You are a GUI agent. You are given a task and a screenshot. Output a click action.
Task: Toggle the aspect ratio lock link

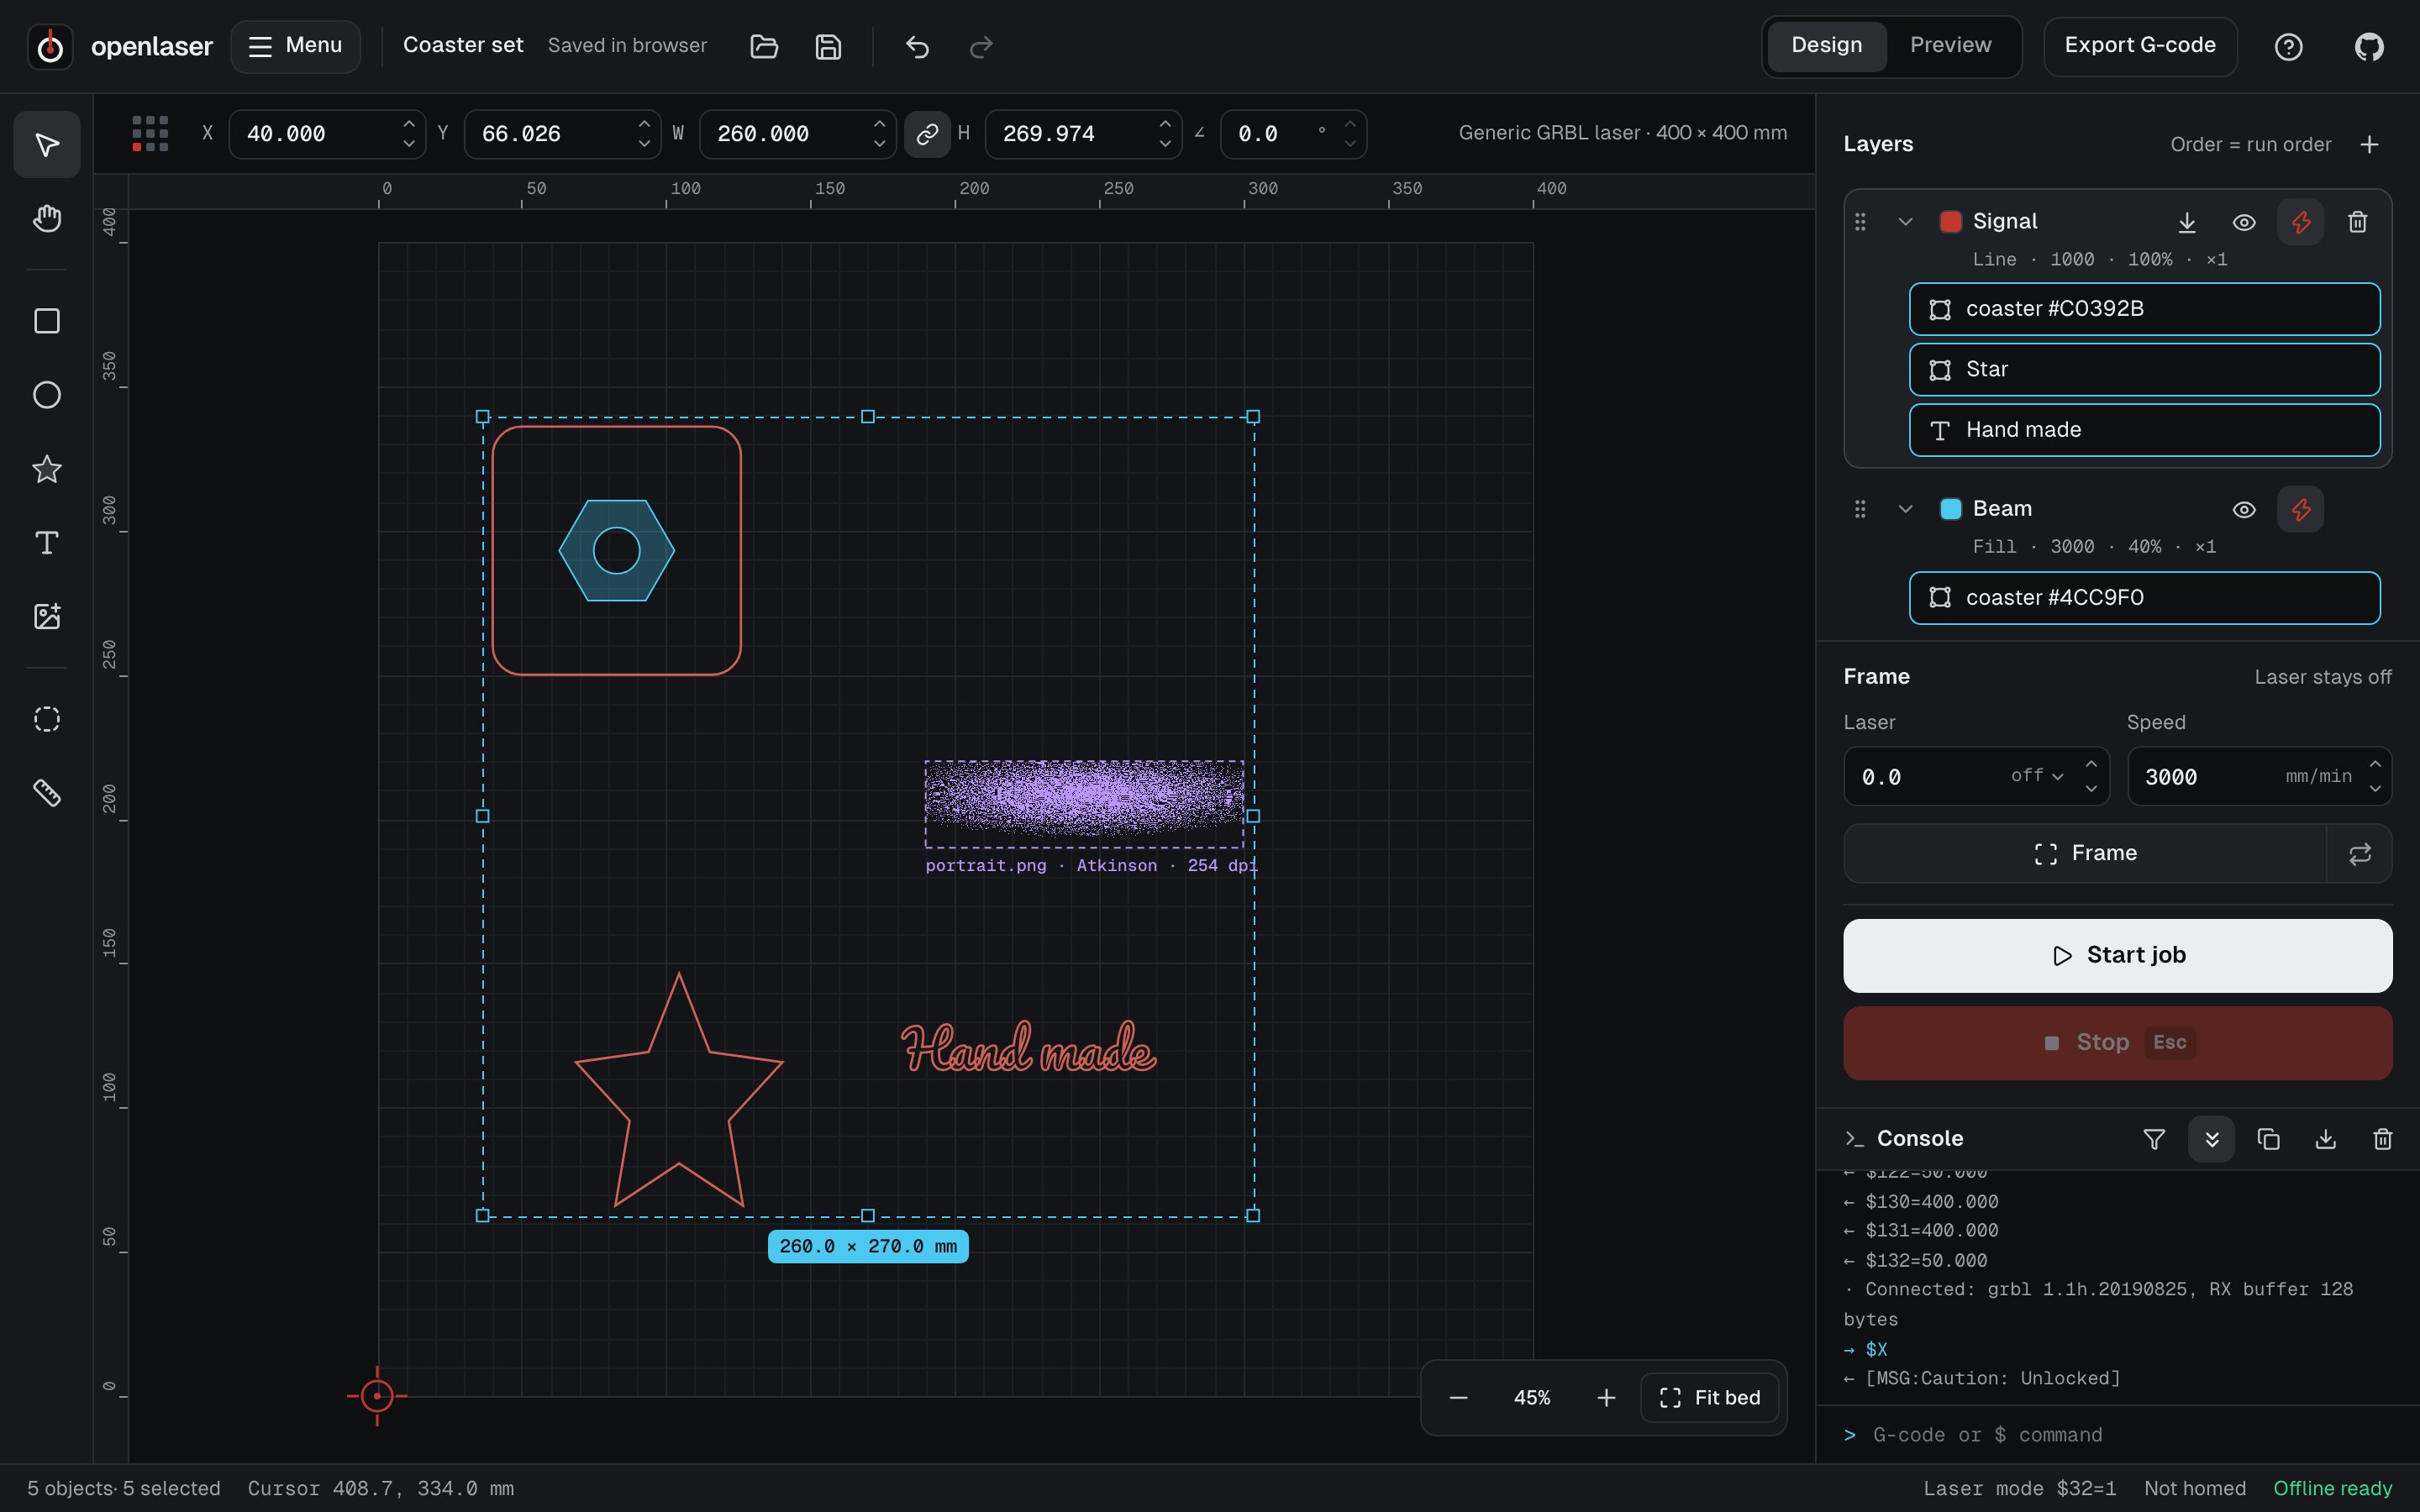tap(927, 134)
